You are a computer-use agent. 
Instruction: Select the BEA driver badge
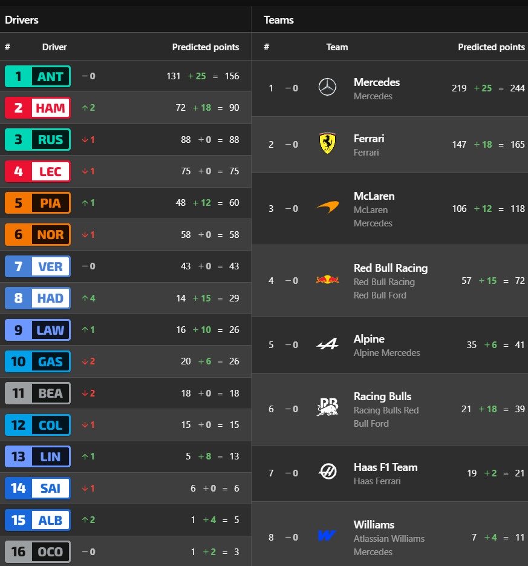click(x=37, y=393)
